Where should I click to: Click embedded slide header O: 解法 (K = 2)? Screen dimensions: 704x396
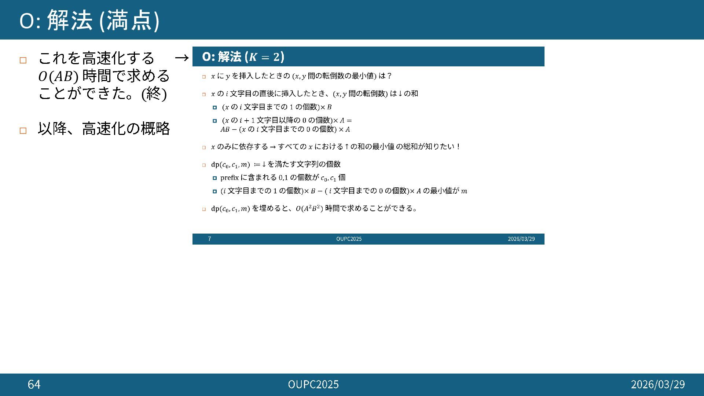coord(243,57)
